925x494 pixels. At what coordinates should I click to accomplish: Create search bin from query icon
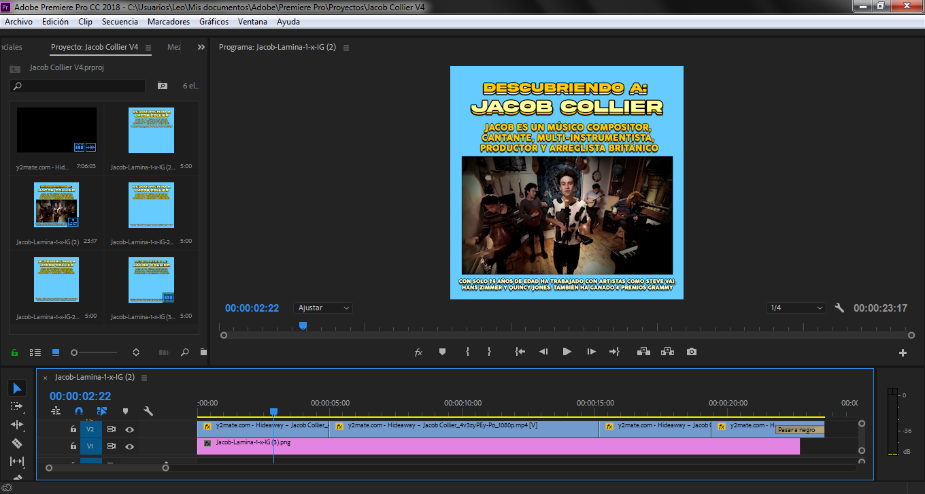[162, 86]
